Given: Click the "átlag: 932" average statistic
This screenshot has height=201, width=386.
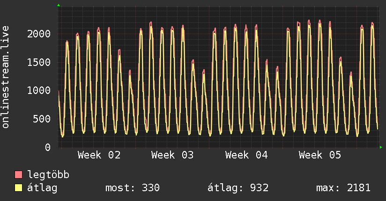Looking at the screenshot, I should point(238,188).
